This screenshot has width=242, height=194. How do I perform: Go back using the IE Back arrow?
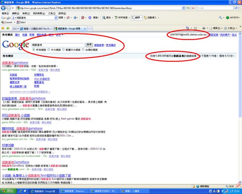coord(3,8)
